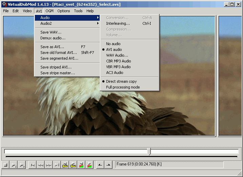Screen dimensions: 243x177
Task: Select VBR MP3 Audio source
Action: 129,67
